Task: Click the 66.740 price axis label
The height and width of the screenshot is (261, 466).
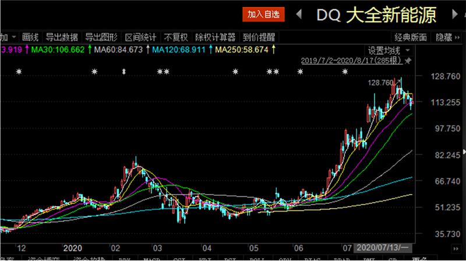Action: 447,181
